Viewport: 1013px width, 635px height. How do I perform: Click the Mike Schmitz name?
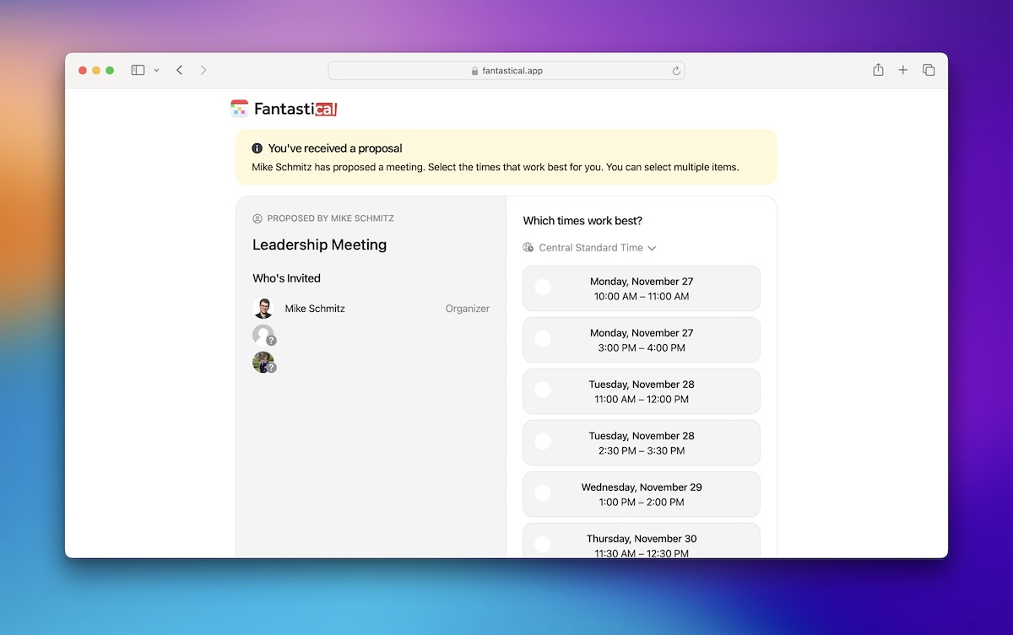(315, 309)
